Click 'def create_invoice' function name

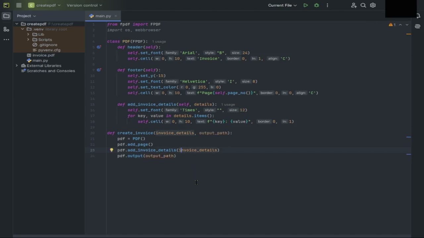135,133
